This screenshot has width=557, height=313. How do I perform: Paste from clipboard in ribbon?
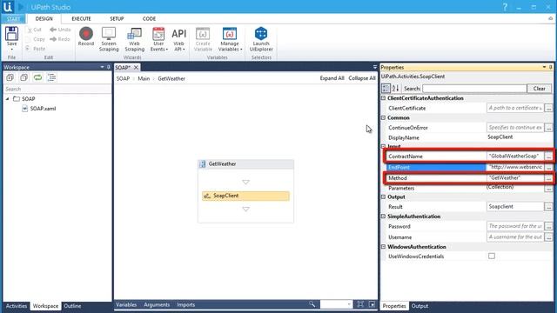pos(36,49)
